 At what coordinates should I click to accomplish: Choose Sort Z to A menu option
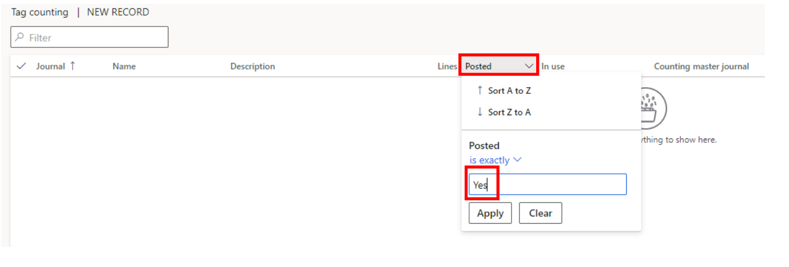pyautogui.click(x=509, y=112)
